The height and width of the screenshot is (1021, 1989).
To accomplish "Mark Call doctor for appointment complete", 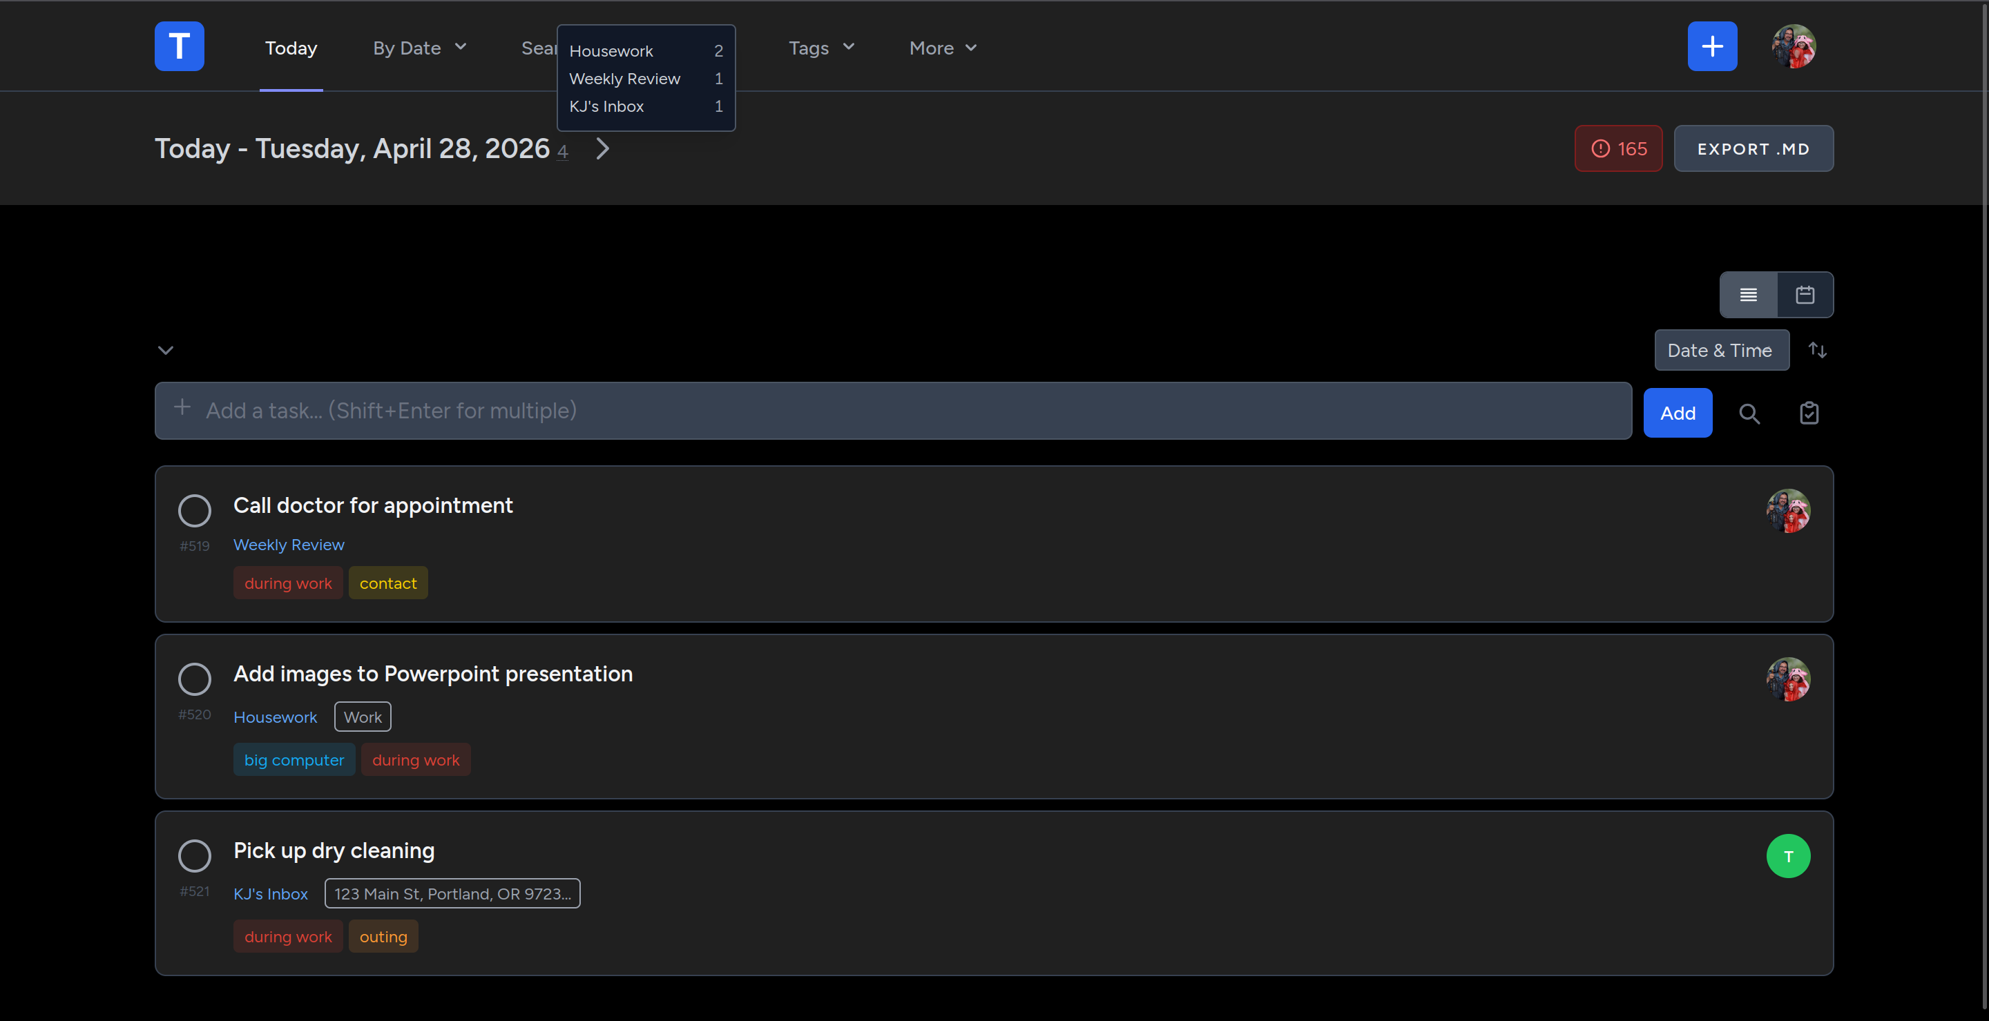I will [x=194, y=511].
